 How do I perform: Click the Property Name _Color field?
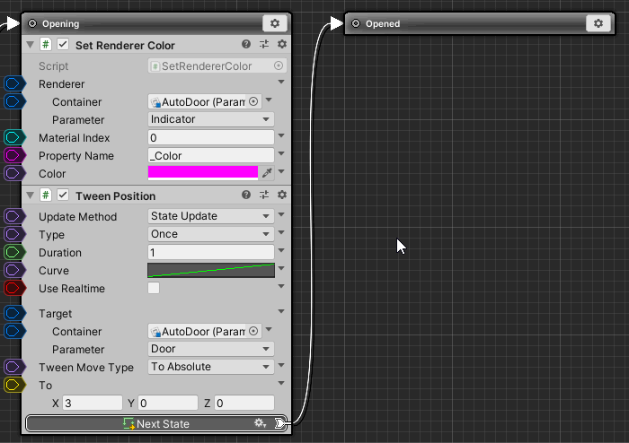click(x=211, y=155)
